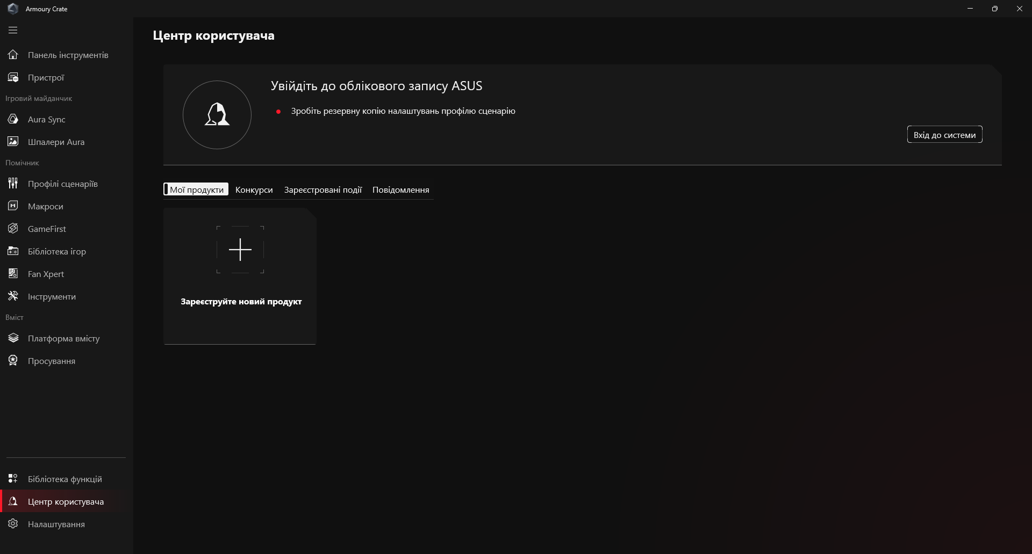The width and height of the screenshot is (1032, 554).
Task: Click the Центр користувача user icon
Action: point(13,501)
